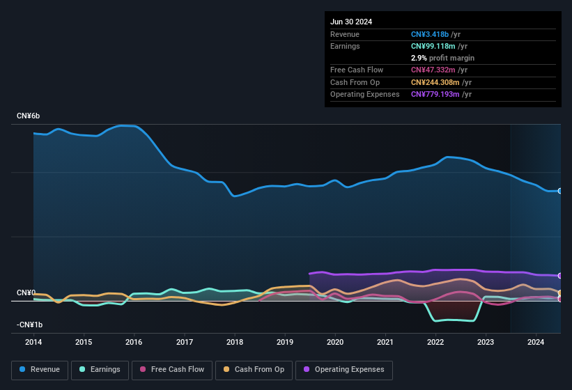
Task: Click the 2018 x-axis label
Action: 235,342
